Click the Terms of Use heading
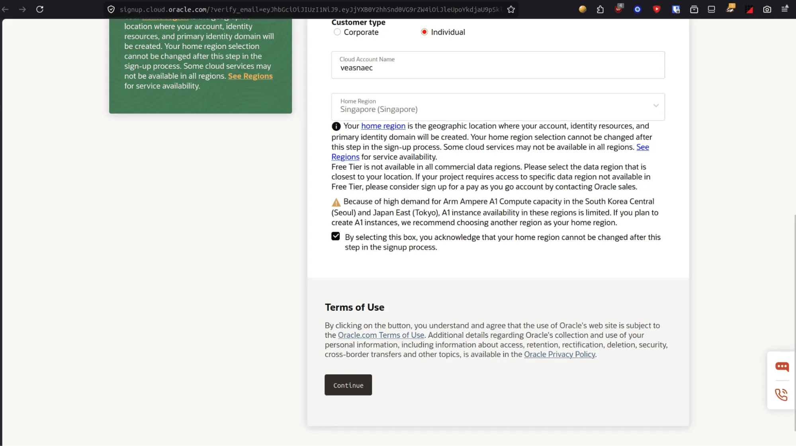This screenshot has height=446, width=796. click(354, 307)
